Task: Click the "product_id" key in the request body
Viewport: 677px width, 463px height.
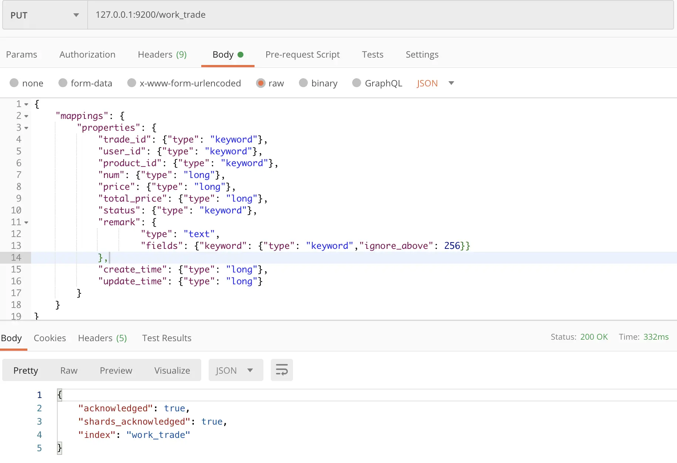Action: 130,163
